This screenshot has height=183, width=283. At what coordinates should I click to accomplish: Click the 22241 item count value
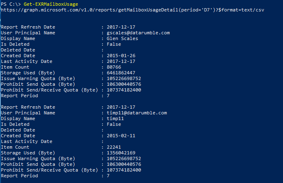(114, 147)
